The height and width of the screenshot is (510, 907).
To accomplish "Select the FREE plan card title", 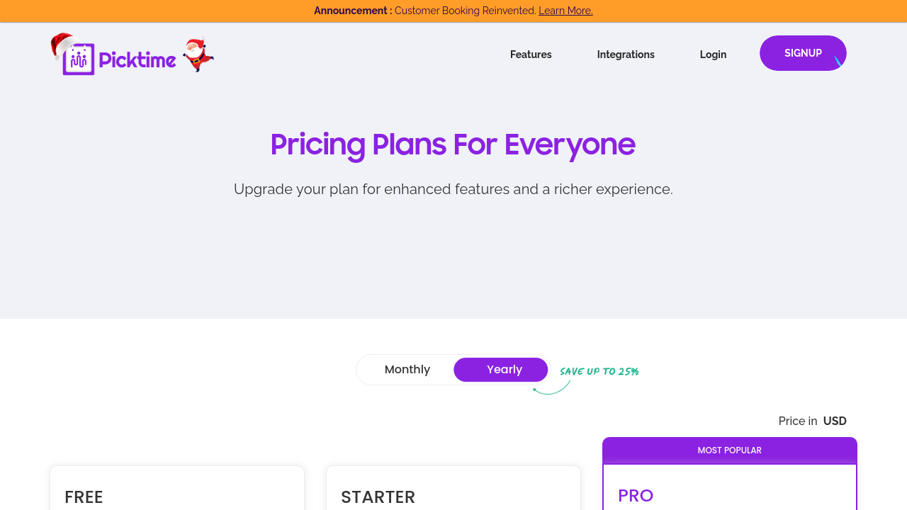I will point(84,497).
